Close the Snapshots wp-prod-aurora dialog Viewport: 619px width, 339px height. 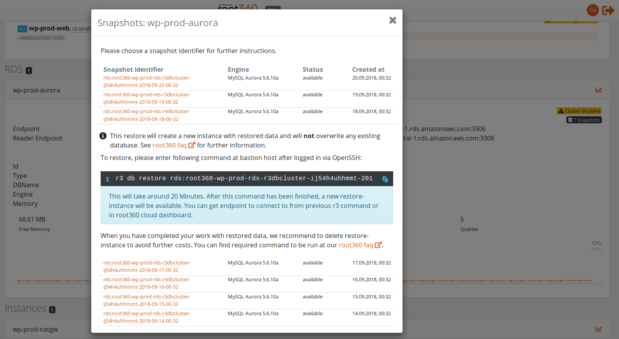coord(393,20)
